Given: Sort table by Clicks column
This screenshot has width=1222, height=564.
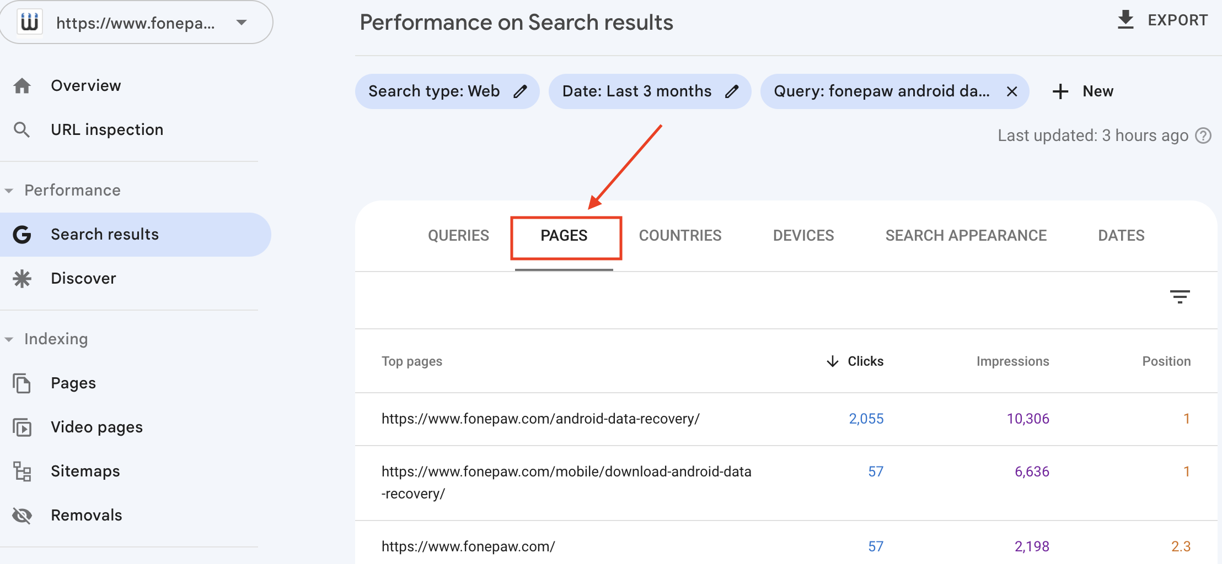Looking at the screenshot, I should [865, 361].
